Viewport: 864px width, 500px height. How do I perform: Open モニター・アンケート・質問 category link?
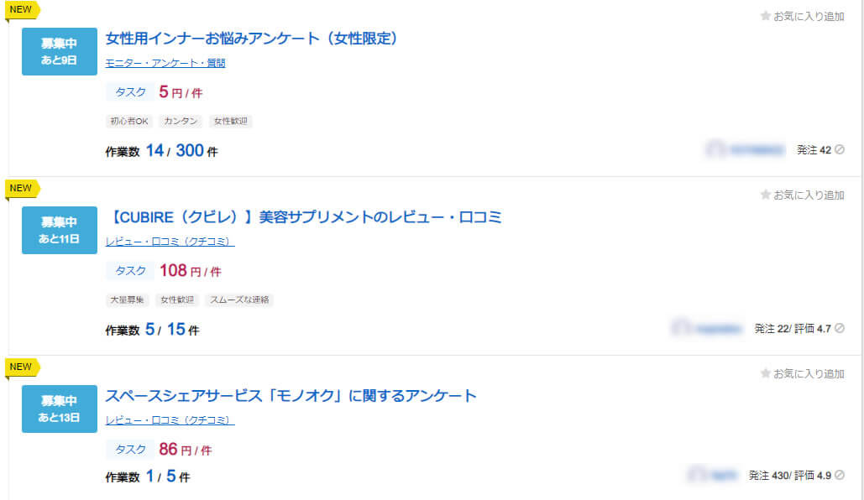coord(165,63)
